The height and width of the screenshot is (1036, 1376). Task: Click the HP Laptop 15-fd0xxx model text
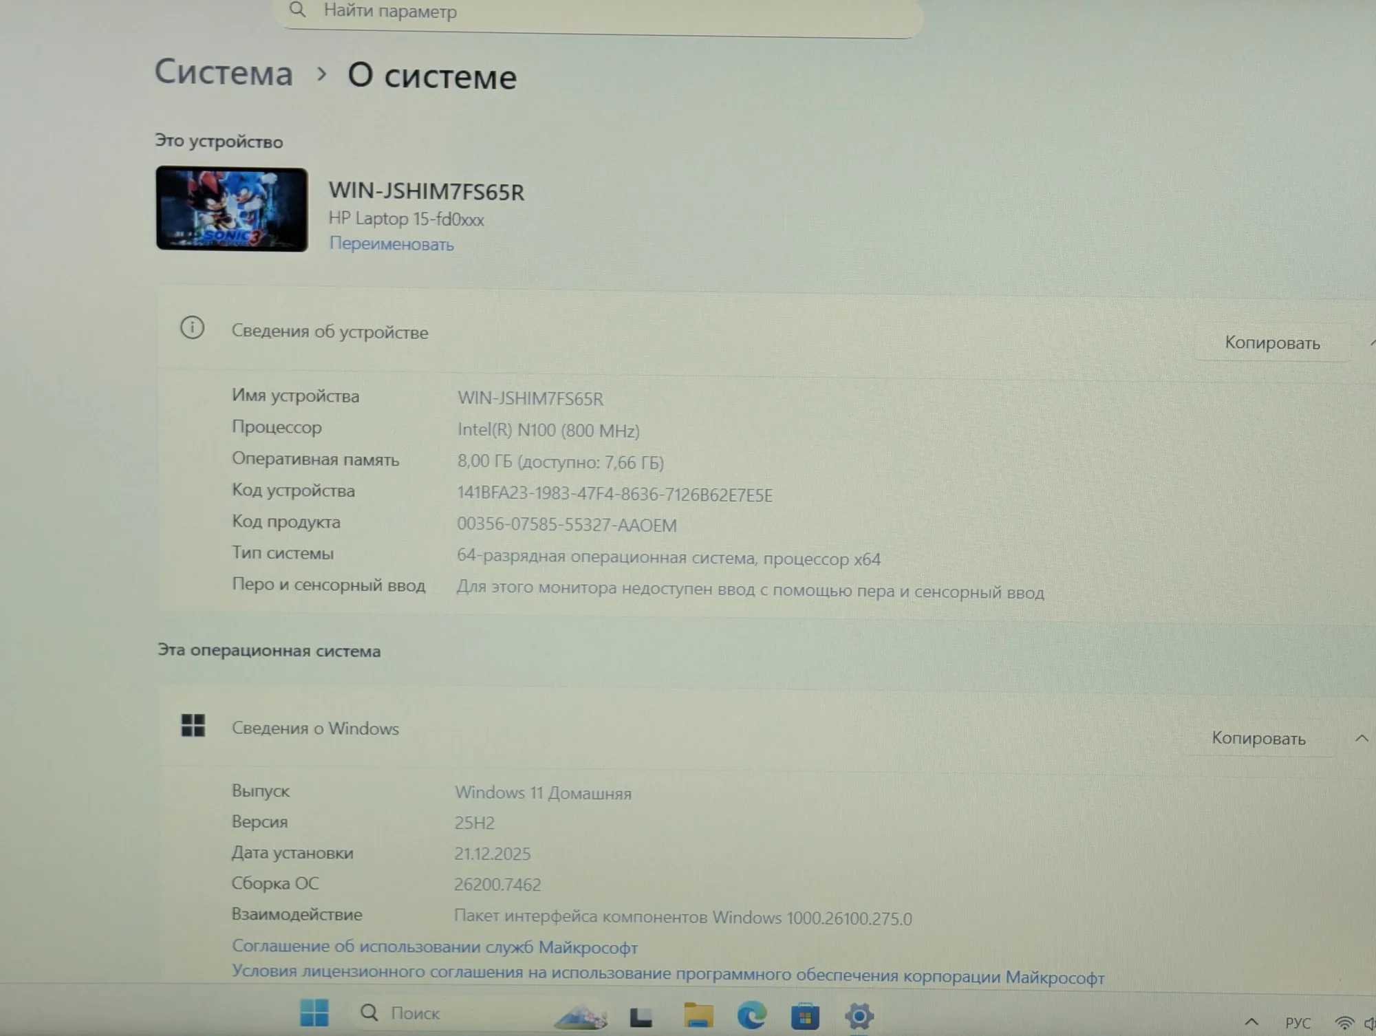point(406,219)
